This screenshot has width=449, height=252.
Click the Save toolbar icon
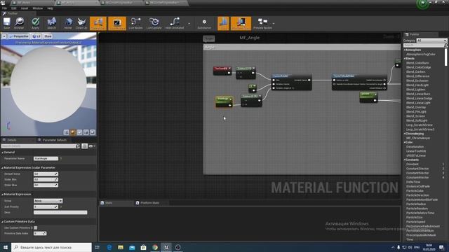click(6, 23)
